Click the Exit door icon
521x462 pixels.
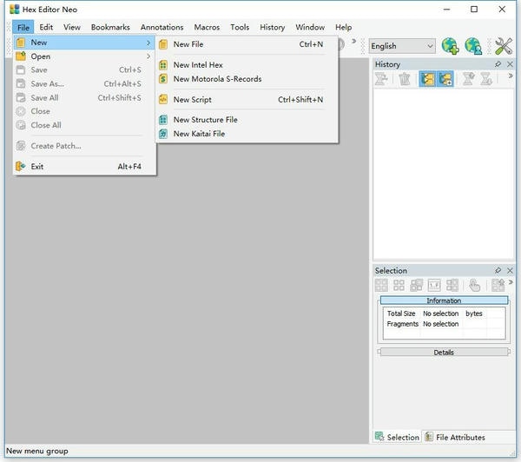21,166
